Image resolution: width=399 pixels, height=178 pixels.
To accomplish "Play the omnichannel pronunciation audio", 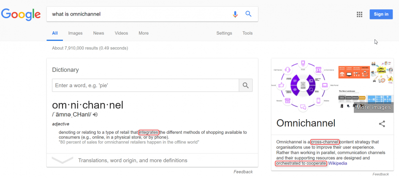I will pyautogui.click(x=95, y=115).
